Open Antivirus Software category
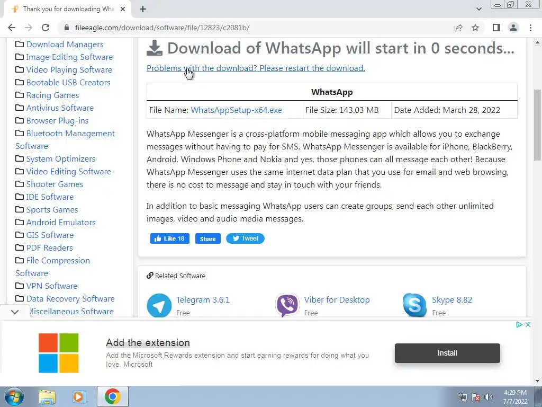Viewport: 542px width, 407px height. pos(60,108)
